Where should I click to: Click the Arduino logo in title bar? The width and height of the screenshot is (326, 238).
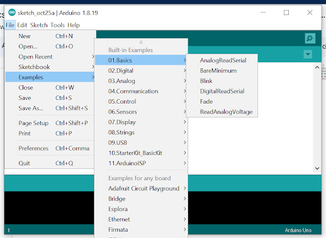click(12, 13)
